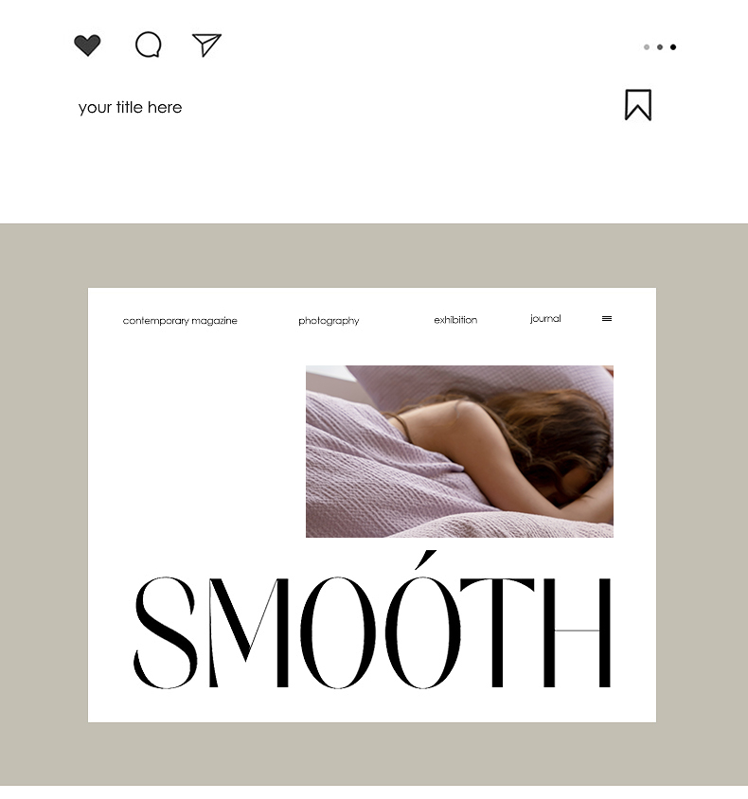Select the light gray first carousel dot
The image size is (748, 799).
(647, 47)
